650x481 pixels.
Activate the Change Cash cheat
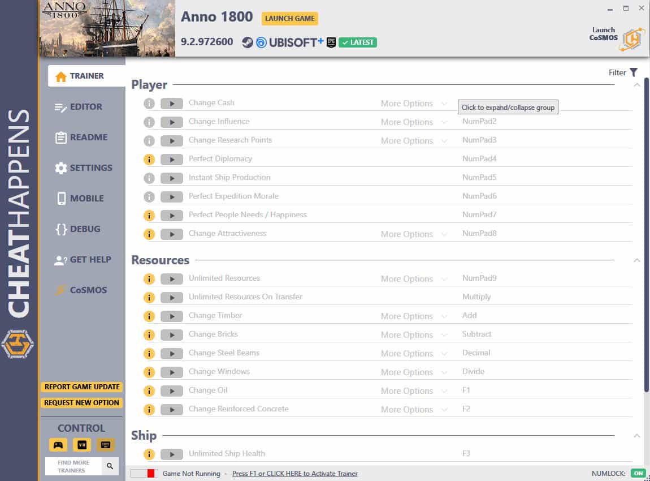click(172, 104)
